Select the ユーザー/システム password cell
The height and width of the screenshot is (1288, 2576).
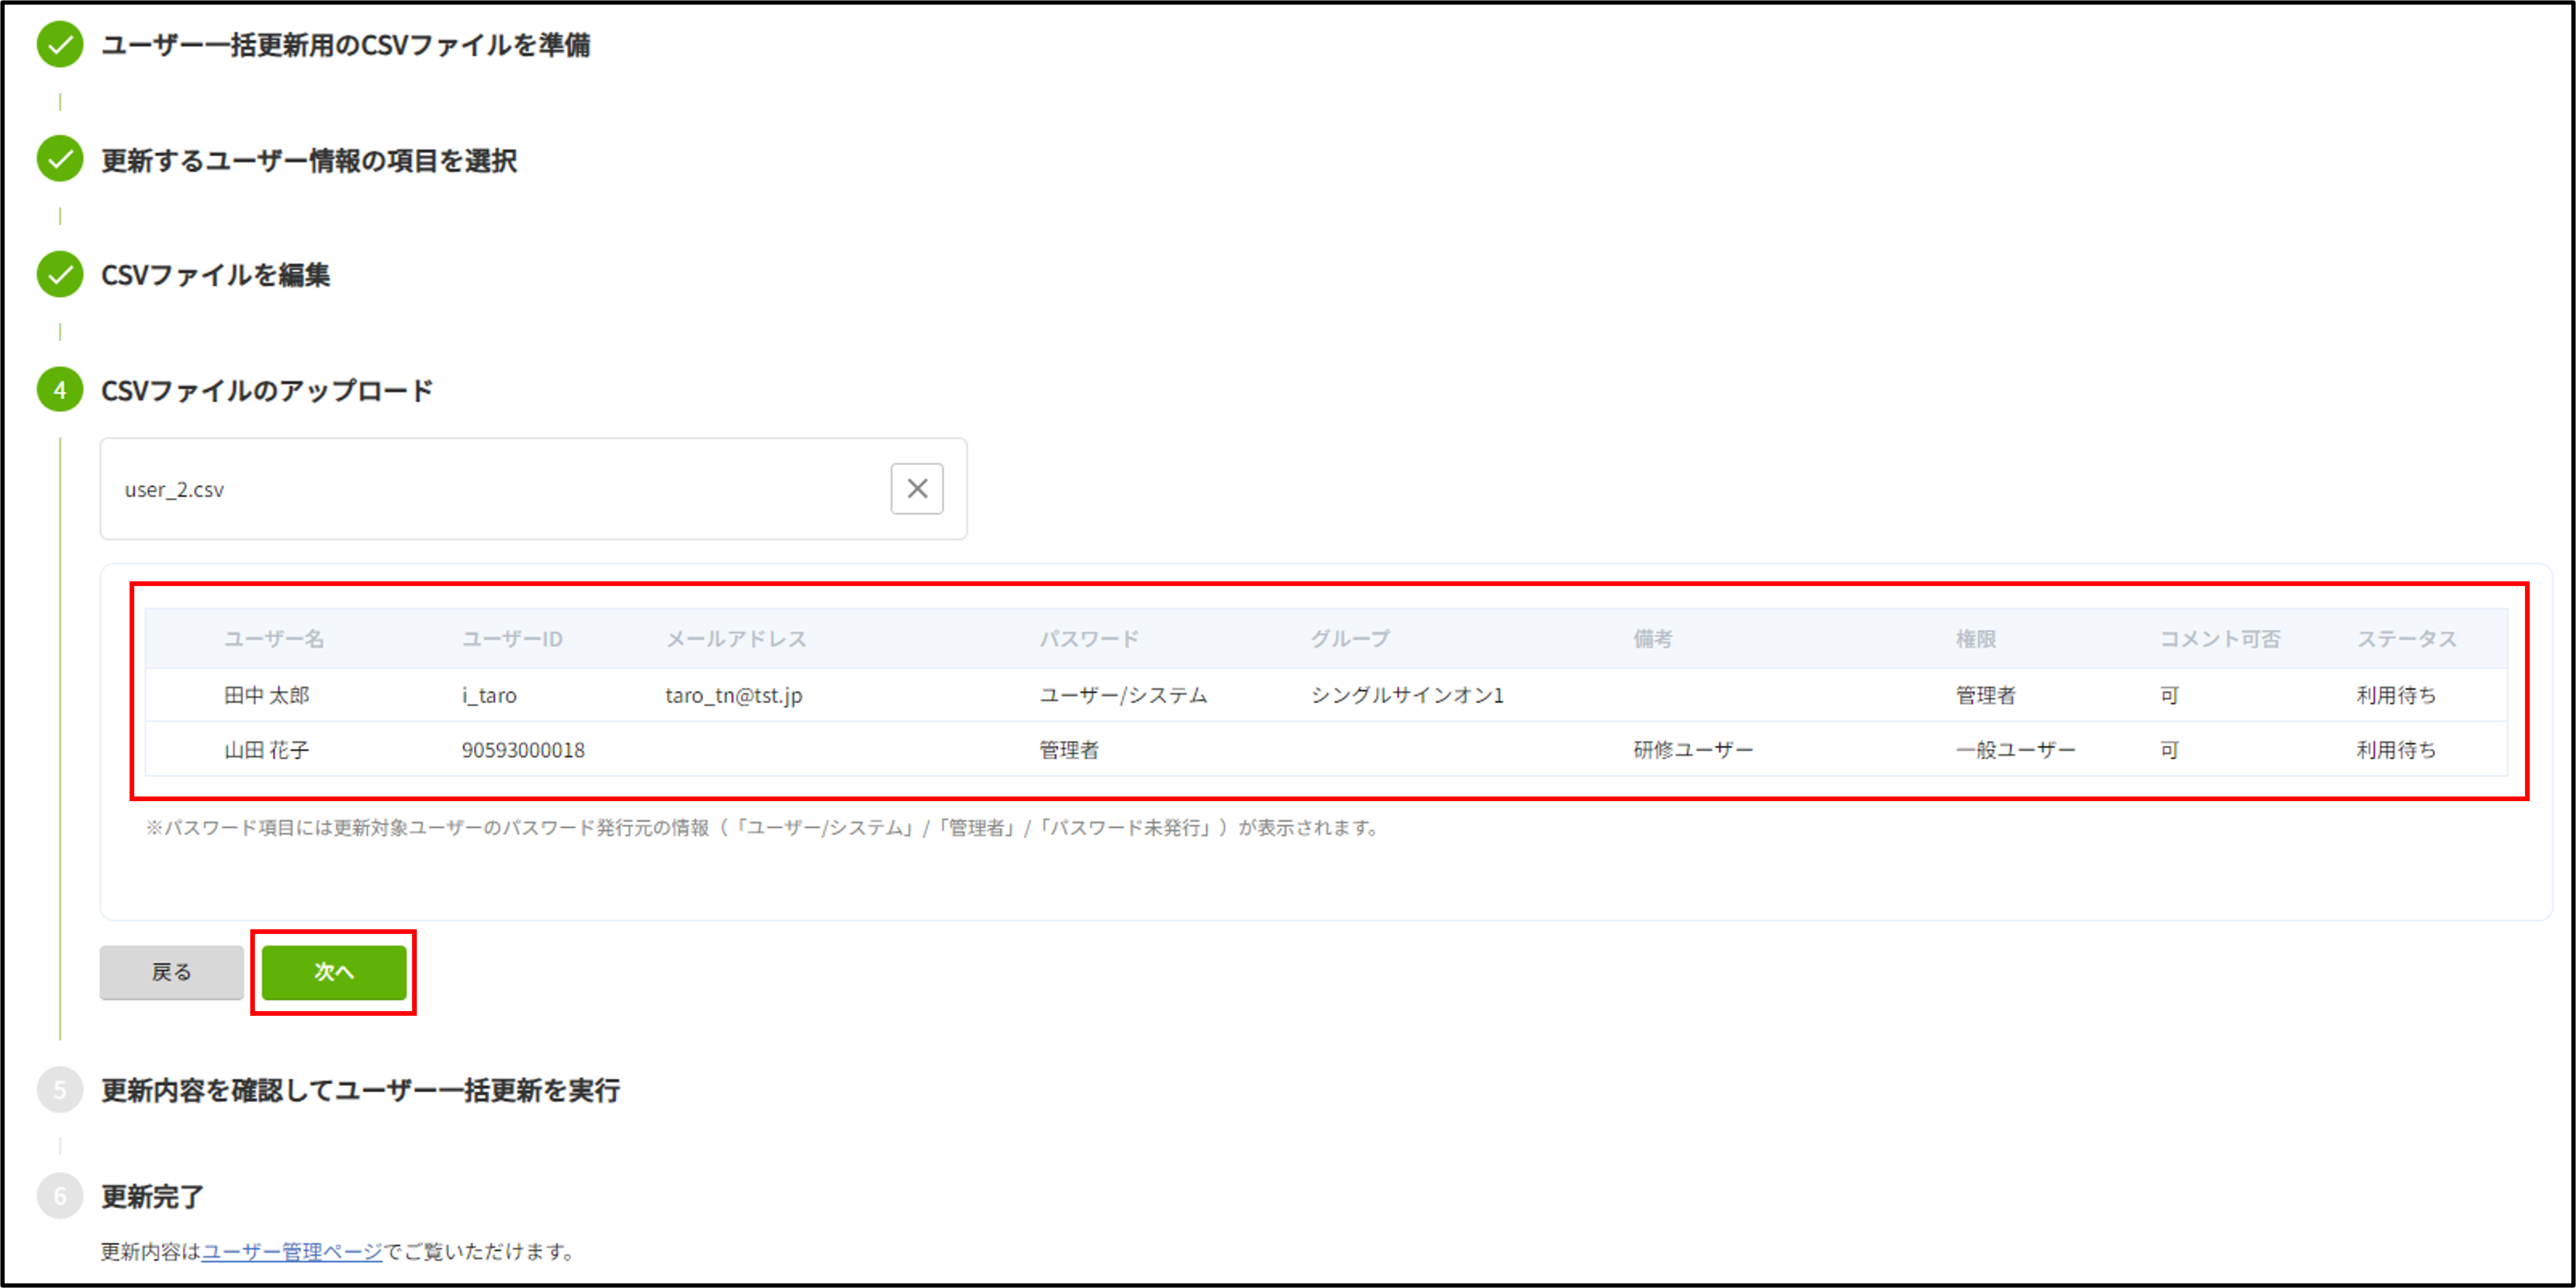(x=1123, y=695)
